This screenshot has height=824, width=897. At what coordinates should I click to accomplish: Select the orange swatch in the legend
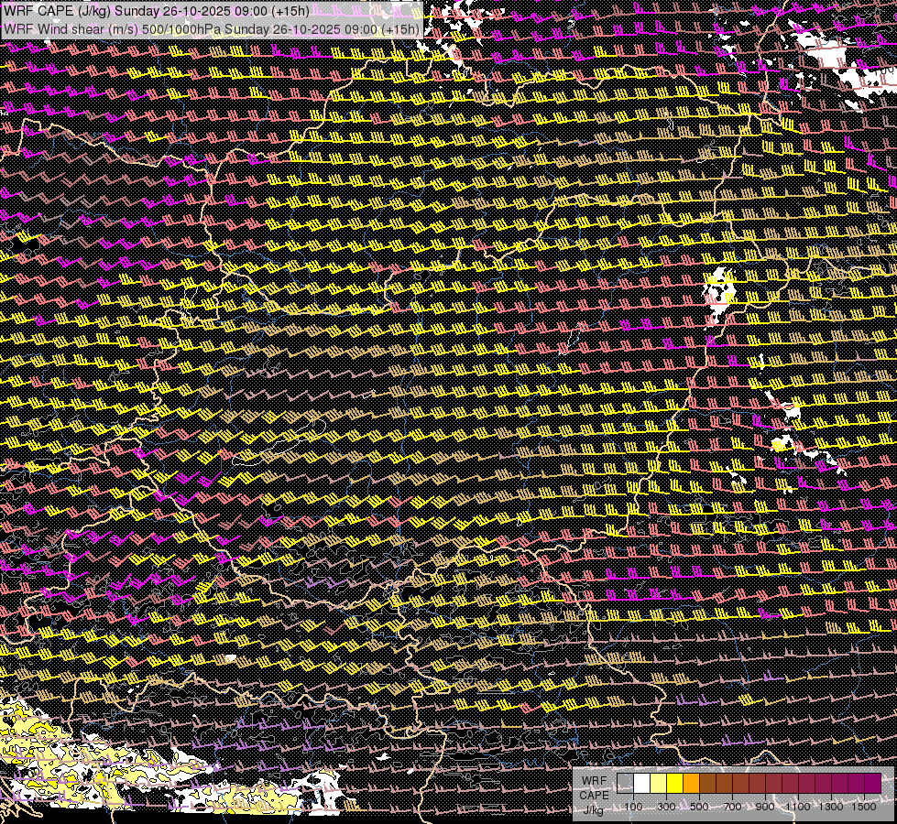click(691, 783)
